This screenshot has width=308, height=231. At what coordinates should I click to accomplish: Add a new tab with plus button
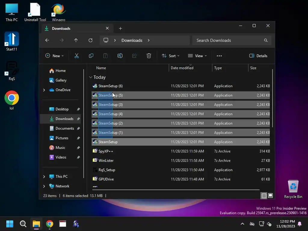click(120, 29)
